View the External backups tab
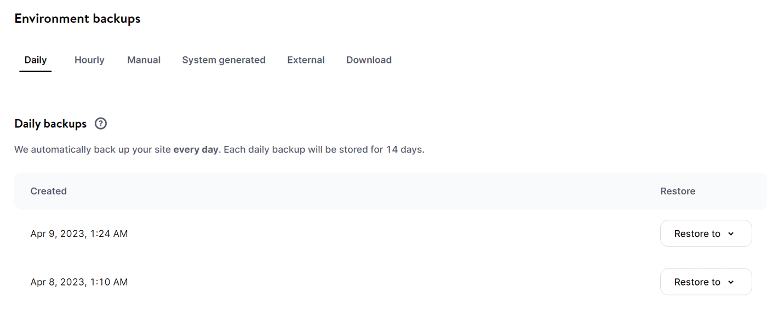767x309 pixels. 306,60
